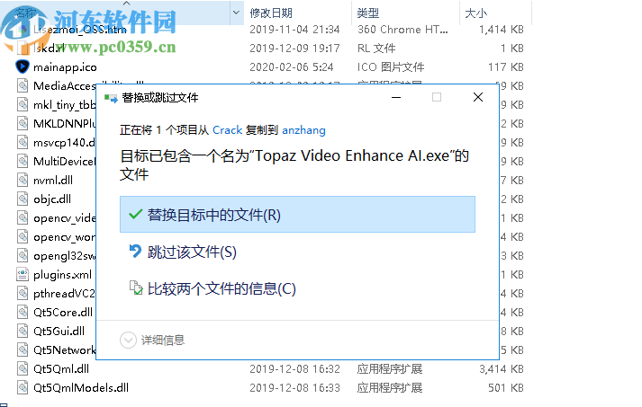
Task: Select Qt5Qml.dll file icon
Action: click(x=23, y=368)
